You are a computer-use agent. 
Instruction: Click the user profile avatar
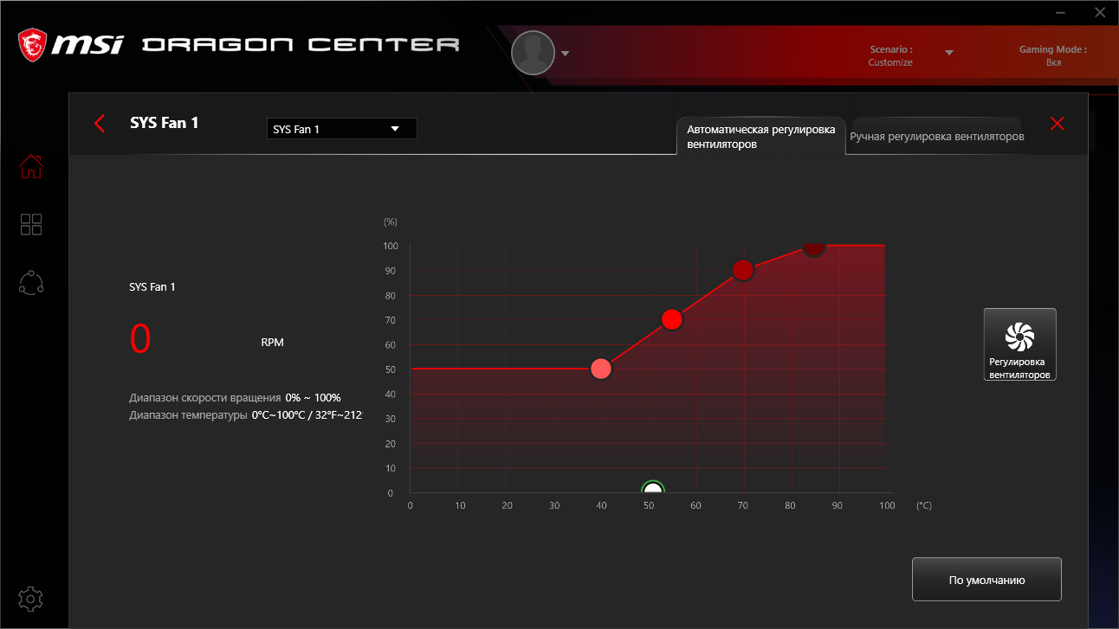pyautogui.click(x=533, y=53)
